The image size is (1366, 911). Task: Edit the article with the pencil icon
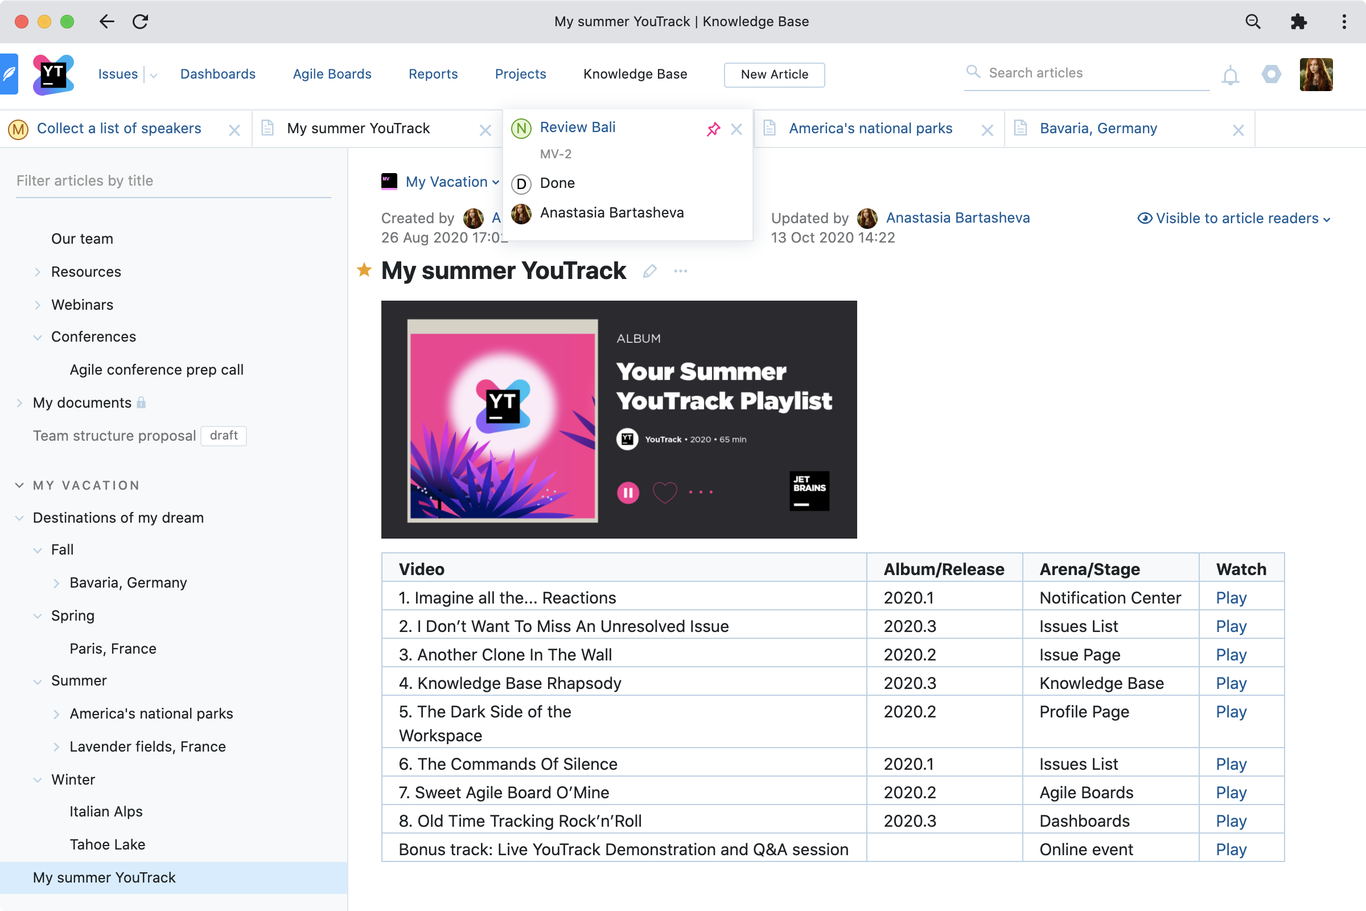[x=649, y=272]
